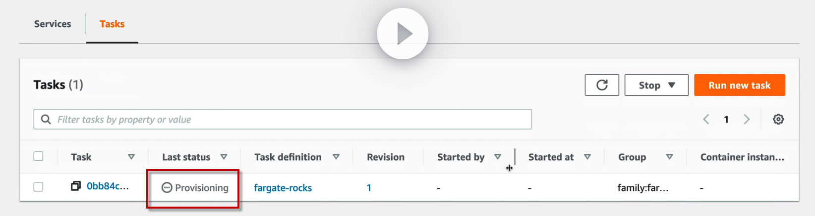This screenshot has height=216, width=815.
Task: Click the Provisioning status icon
Action: click(x=167, y=188)
